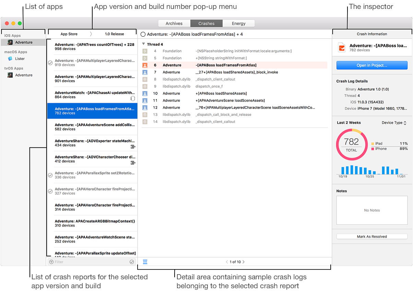Switch to the Crashes tab

pyautogui.click(x=206, y=24)
